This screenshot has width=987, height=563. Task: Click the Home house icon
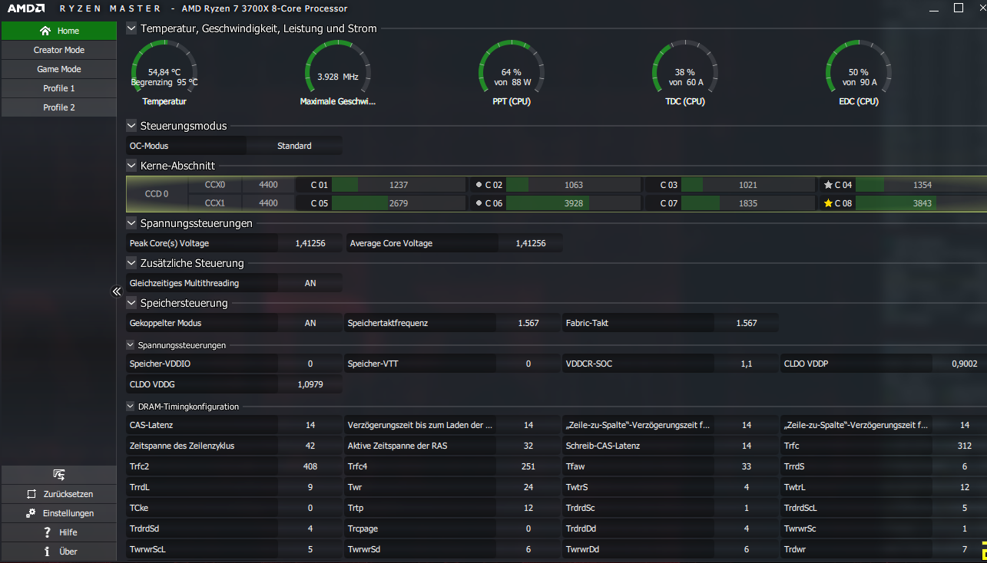tap(45, 31)
